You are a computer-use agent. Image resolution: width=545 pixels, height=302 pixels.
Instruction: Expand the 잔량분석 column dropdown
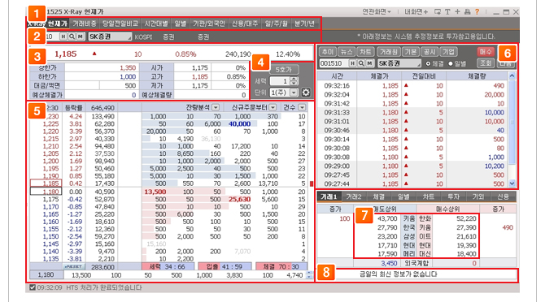tap(216, 107)
